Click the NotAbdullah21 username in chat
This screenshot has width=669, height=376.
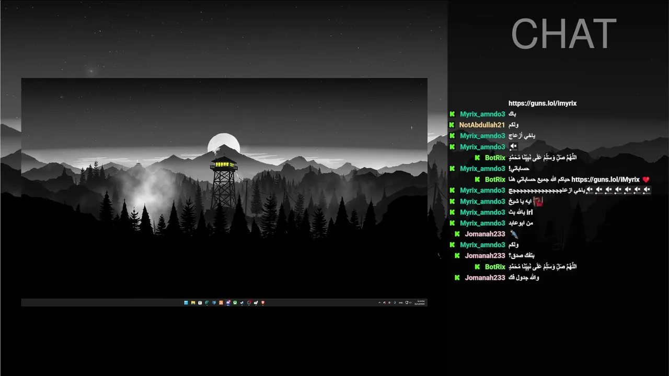click(x=482, y=125)
